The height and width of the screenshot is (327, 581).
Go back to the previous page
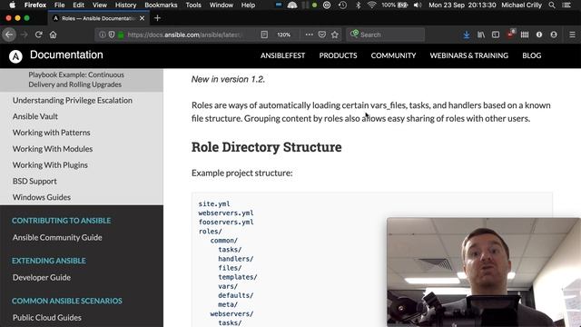coord(9,35)
